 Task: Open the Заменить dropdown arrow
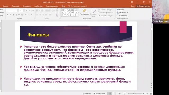pyautogui.click(x=128, y=13)
